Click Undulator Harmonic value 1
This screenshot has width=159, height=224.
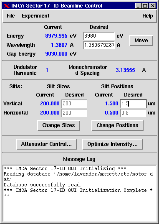pos(47,70)
